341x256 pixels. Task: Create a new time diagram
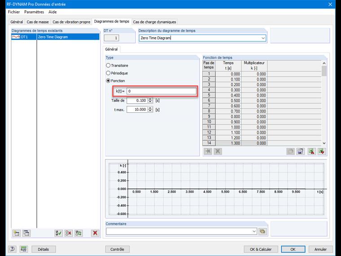coord(16,234)
